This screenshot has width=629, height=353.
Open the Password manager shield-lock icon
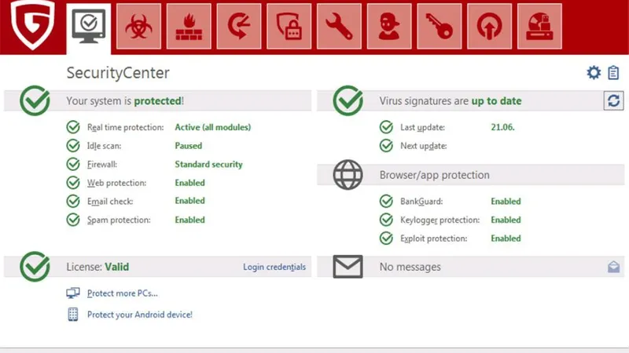click(289, 26)
